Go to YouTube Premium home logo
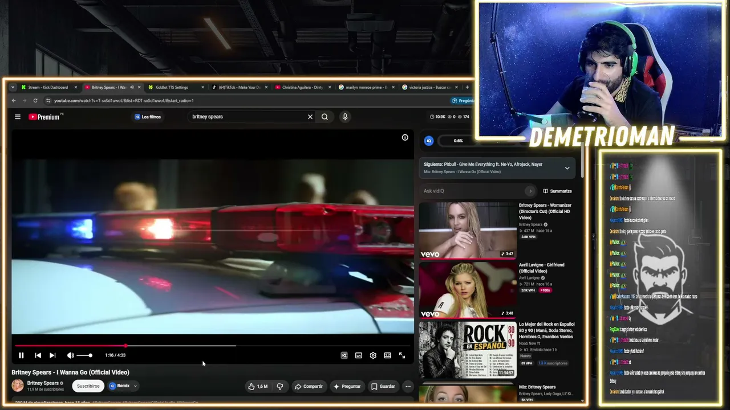Viewport: 730px width, 410px height. [x=46, y=117]
